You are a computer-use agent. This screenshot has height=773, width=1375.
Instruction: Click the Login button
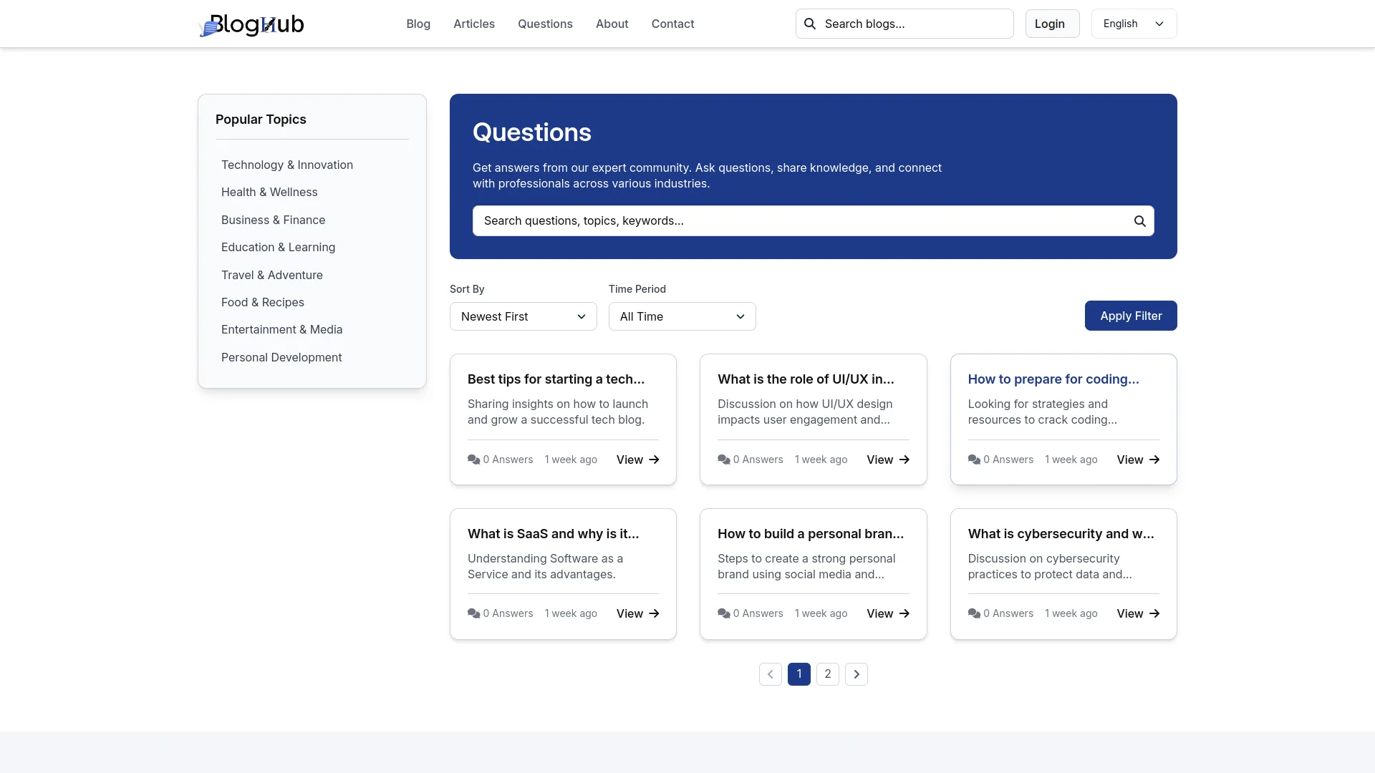tap(1051, 24)
